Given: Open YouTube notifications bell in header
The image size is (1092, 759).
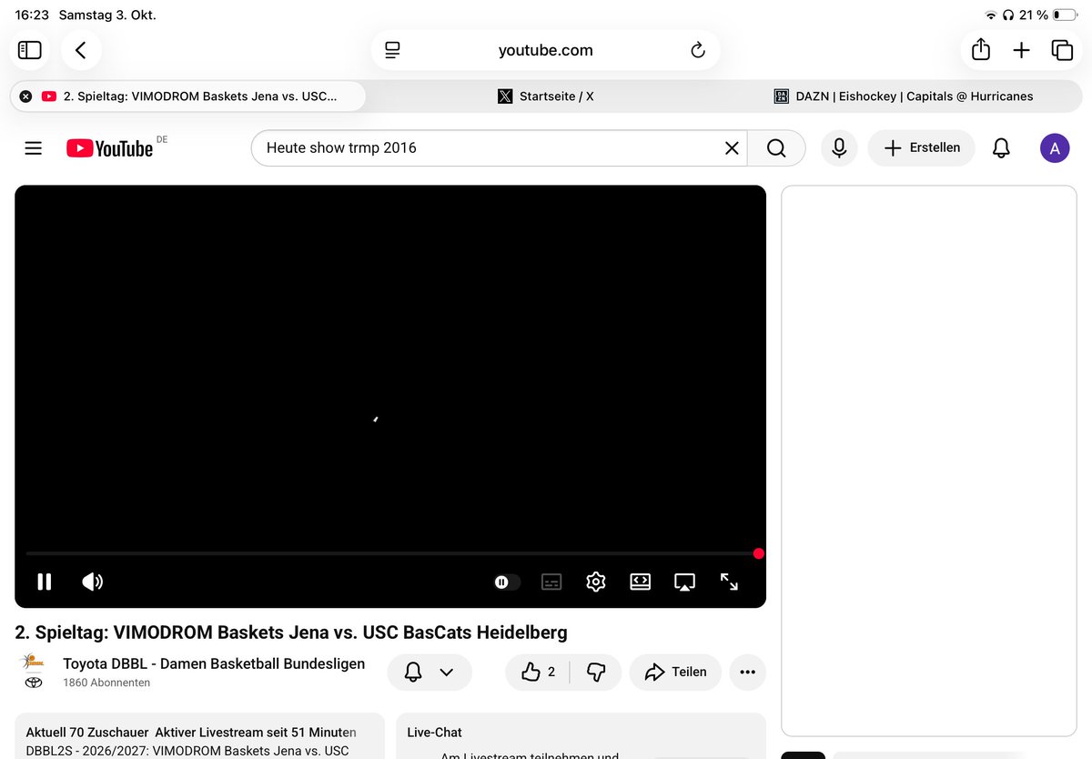Looking at the screenshot, I should coord(1001,148).
